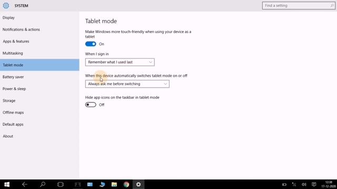Open Default apps section
Screen dimensions: 337x189
coord(39,124)
